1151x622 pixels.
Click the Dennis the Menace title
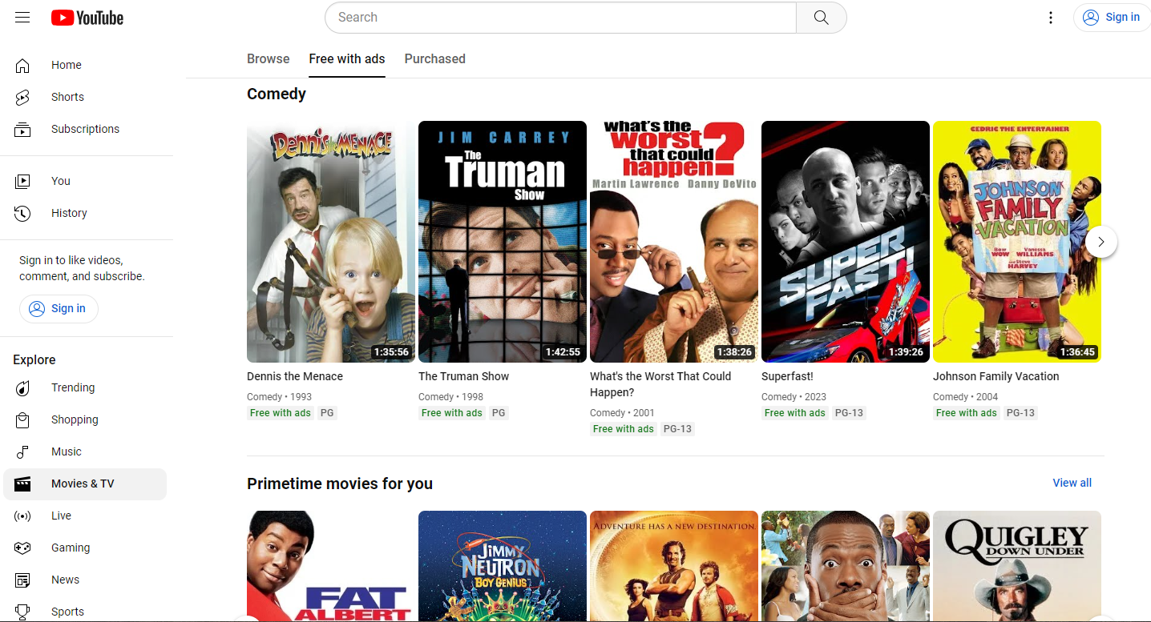coord(295,376)
